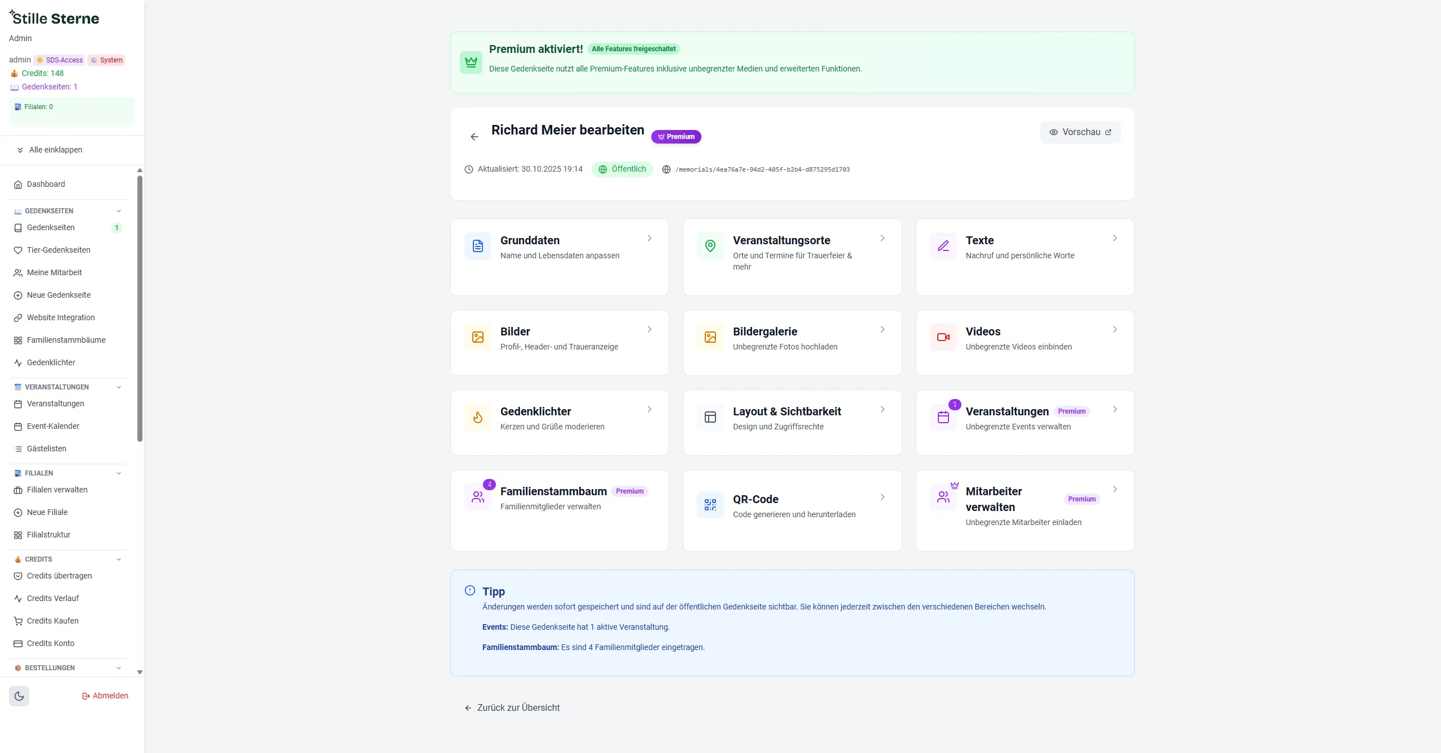The width and height of the screenshot is (1441, 753).
Task: Click the Videos camera icon
Action: [x=943, y=337]
